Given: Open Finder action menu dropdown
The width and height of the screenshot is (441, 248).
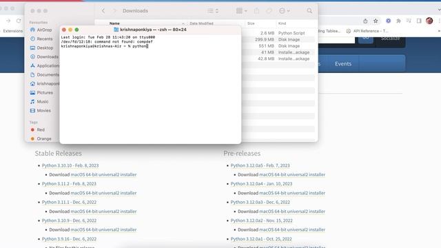Looking at the screenshot, I should coord(284,11).
